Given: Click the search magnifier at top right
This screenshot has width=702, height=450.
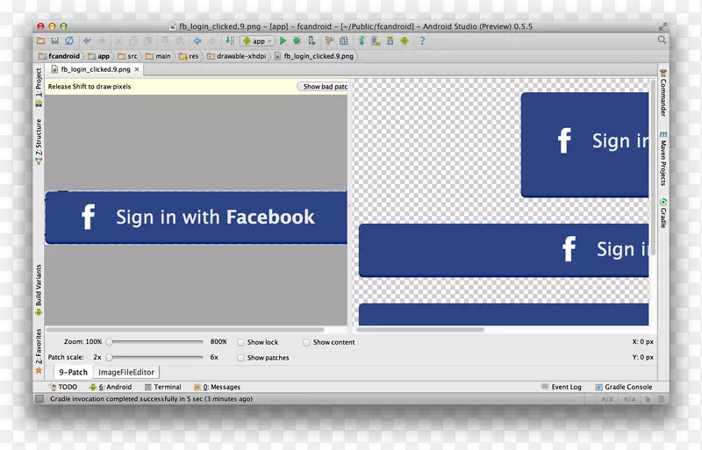Looking at the screenshot, I should pos(663,40).
